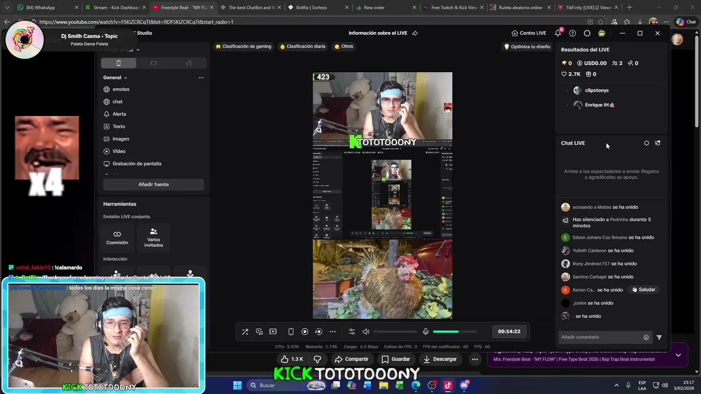701x394 pixels.
Task: Adjust the microphone volume slider
Action: 455,332
